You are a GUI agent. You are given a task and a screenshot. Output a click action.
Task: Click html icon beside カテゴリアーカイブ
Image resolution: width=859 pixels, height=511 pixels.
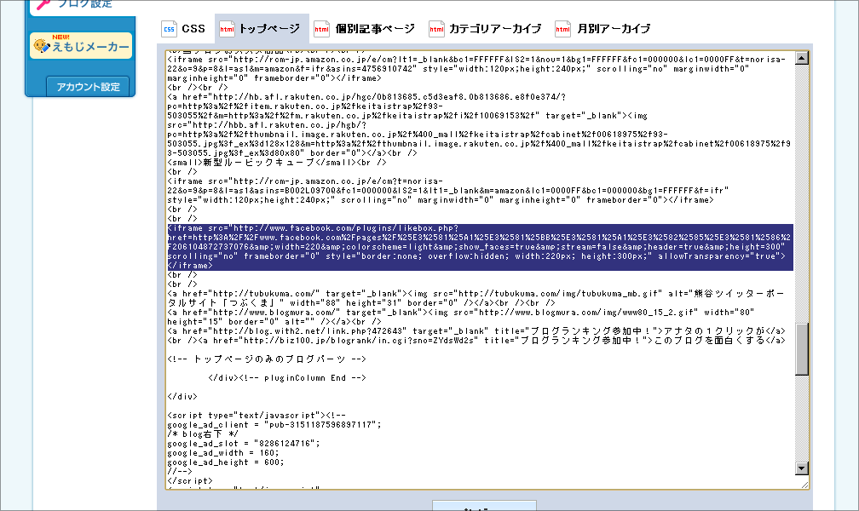(436, 28)
